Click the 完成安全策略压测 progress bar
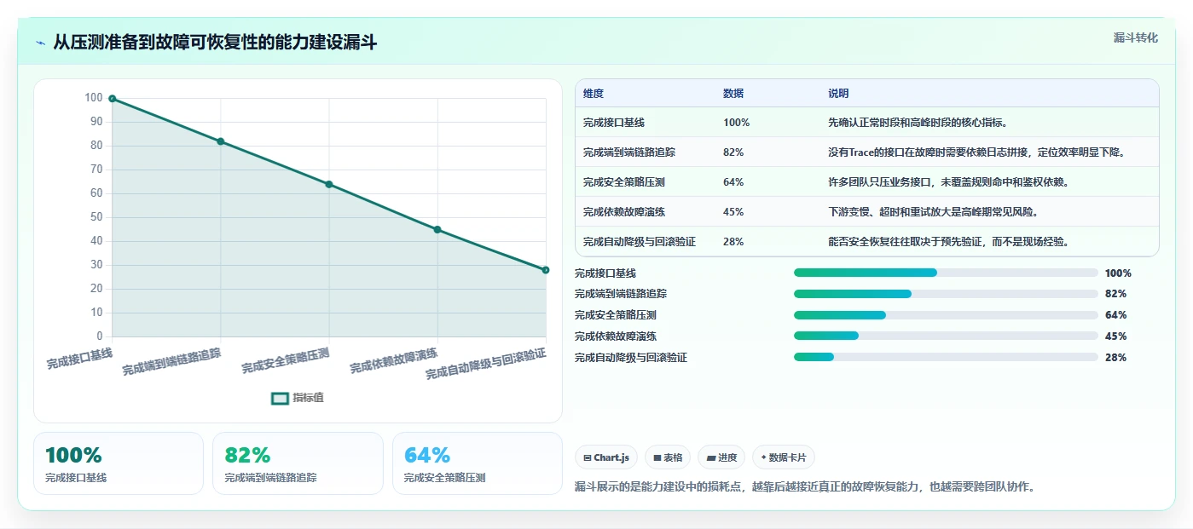This screenshot has height=529, width=1193. pos(946,315)
